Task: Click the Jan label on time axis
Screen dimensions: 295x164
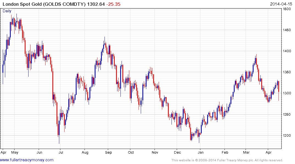Action: click(201, 153)
